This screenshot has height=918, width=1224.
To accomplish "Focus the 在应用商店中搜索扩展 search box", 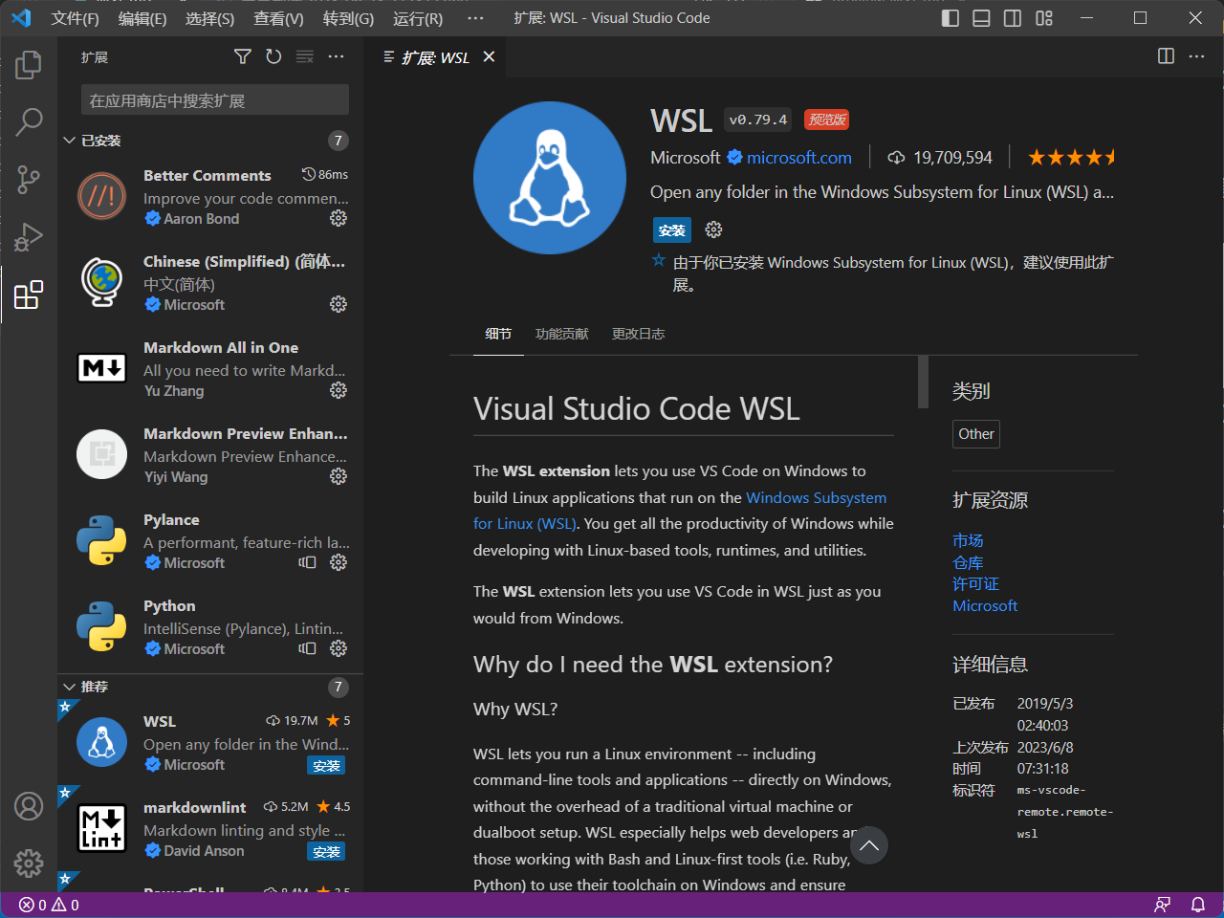I will (215, 100).
